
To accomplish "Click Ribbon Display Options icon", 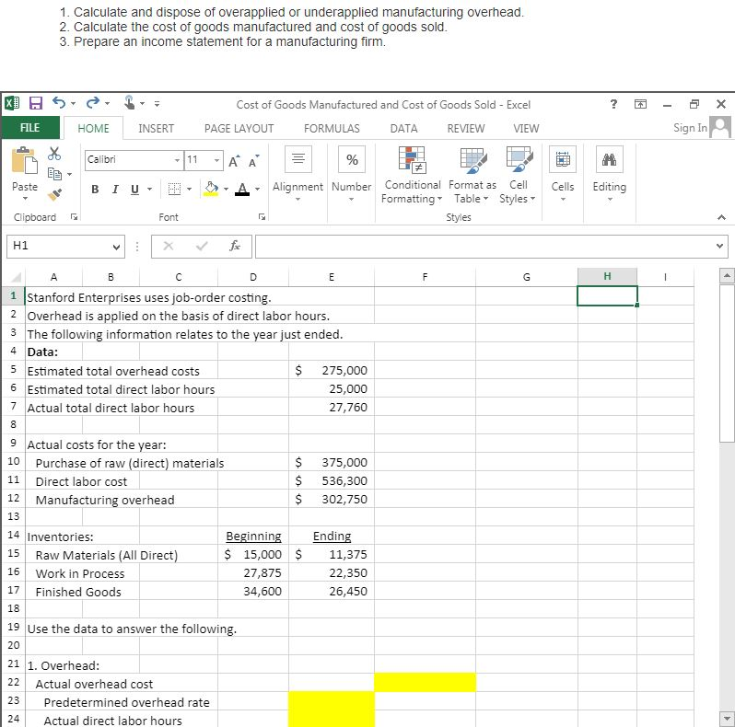I will coord(640,104).
